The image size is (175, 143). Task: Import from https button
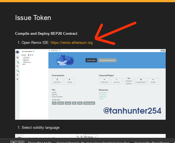coord(80,103)
